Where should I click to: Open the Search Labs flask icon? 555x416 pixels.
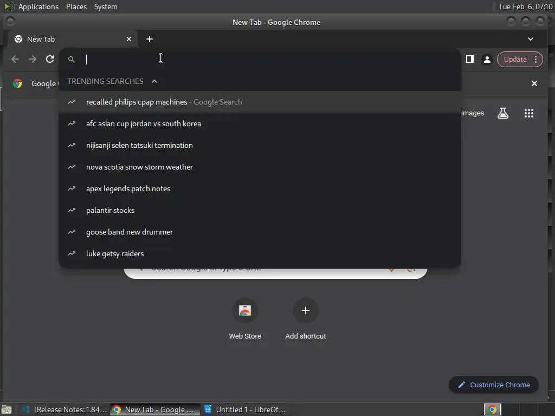tap(503, 113)
